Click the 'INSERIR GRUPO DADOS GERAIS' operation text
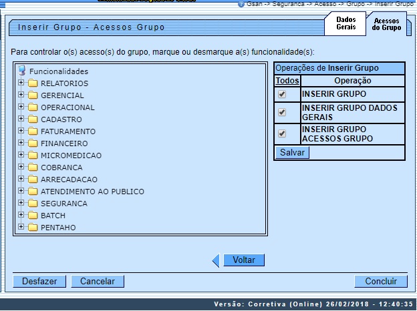Viewport: 417px width, 311px height. (350, 112)
